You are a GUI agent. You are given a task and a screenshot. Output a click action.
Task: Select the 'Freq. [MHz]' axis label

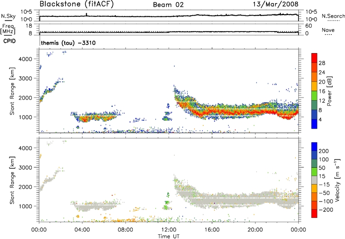point(8,29)
